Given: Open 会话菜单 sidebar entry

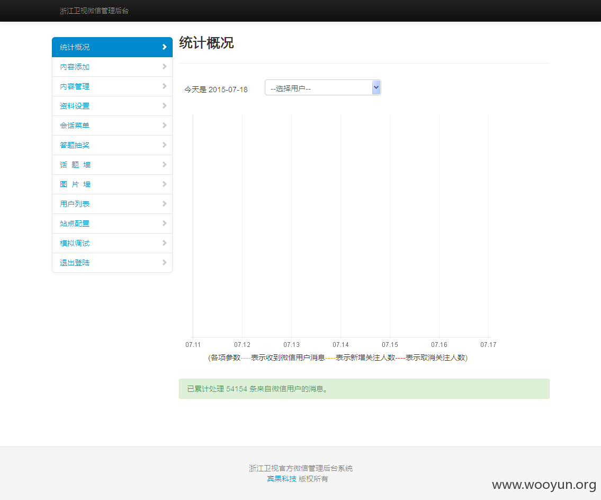Looking at the screenshot, I should (x=112, y=126).
